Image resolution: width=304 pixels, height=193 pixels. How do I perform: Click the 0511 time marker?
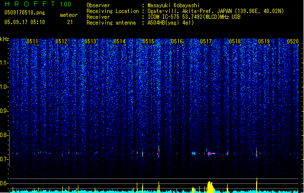32,41
